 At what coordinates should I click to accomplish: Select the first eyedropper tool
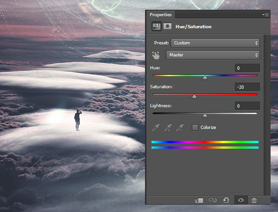click(x=156, y=127)
